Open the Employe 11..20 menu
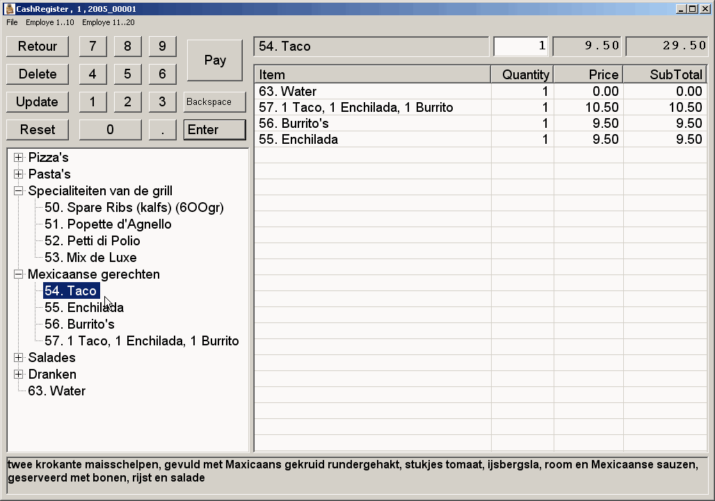The width and height of the screenshot is (715, 501). pyautogui.click(x=108, y=22)
